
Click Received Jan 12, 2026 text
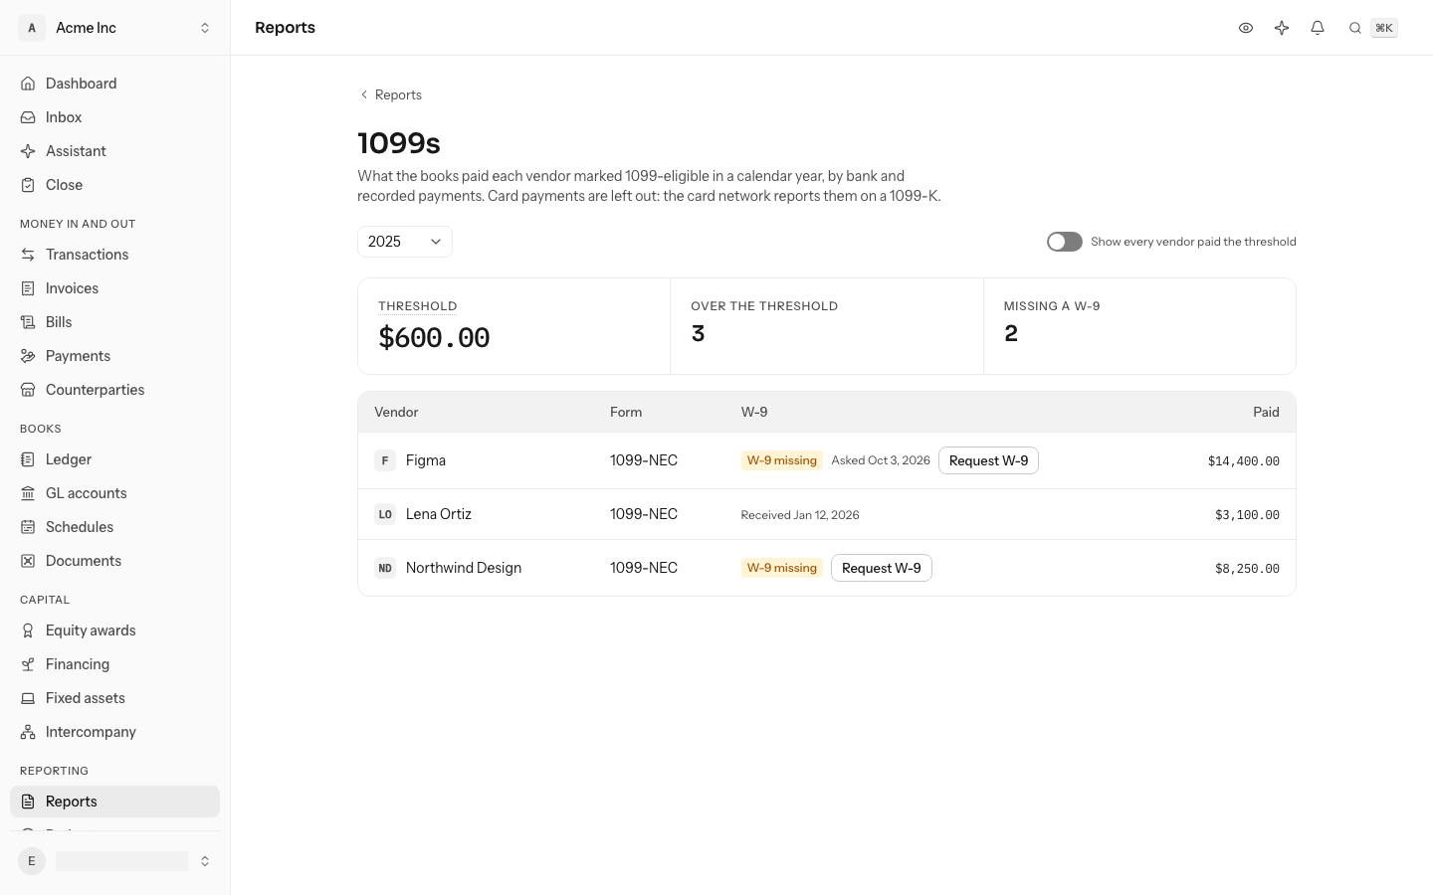[x=800, y=515]
